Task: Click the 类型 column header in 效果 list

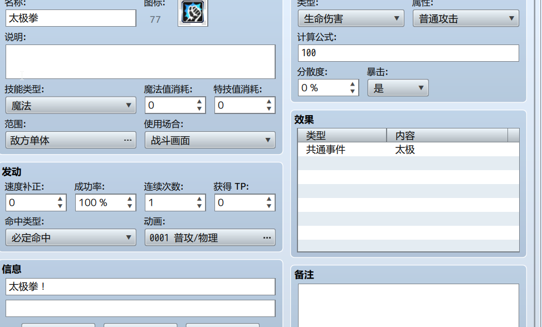Action: pos(342,135)
